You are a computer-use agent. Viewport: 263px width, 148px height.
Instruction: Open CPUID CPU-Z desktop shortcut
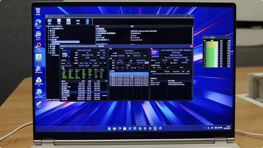coord(38,36)
